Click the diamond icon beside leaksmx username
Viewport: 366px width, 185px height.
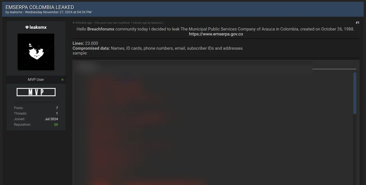[x=27, y=27]
